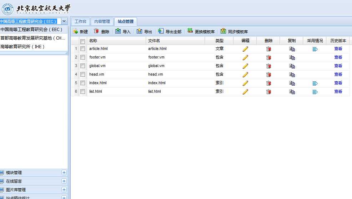
Task: Toggle the select-all checkbox in header
Action: [x=82, y=41]
